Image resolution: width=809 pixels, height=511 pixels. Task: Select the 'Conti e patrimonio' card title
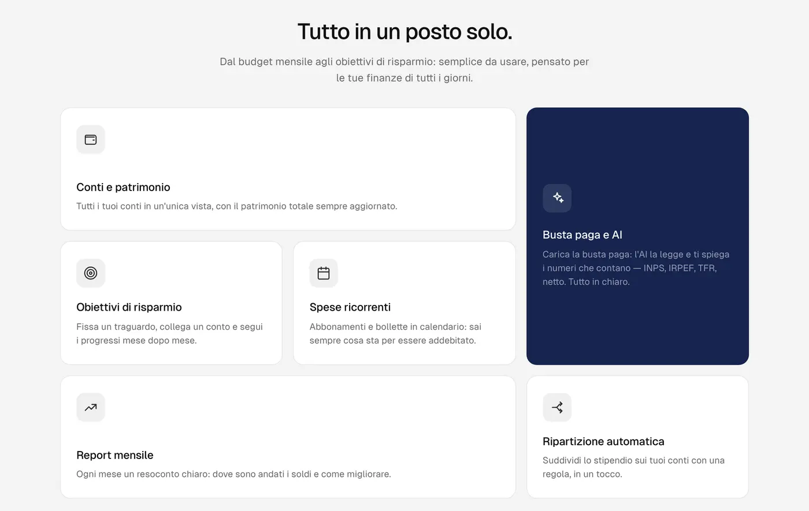(123, 187)
